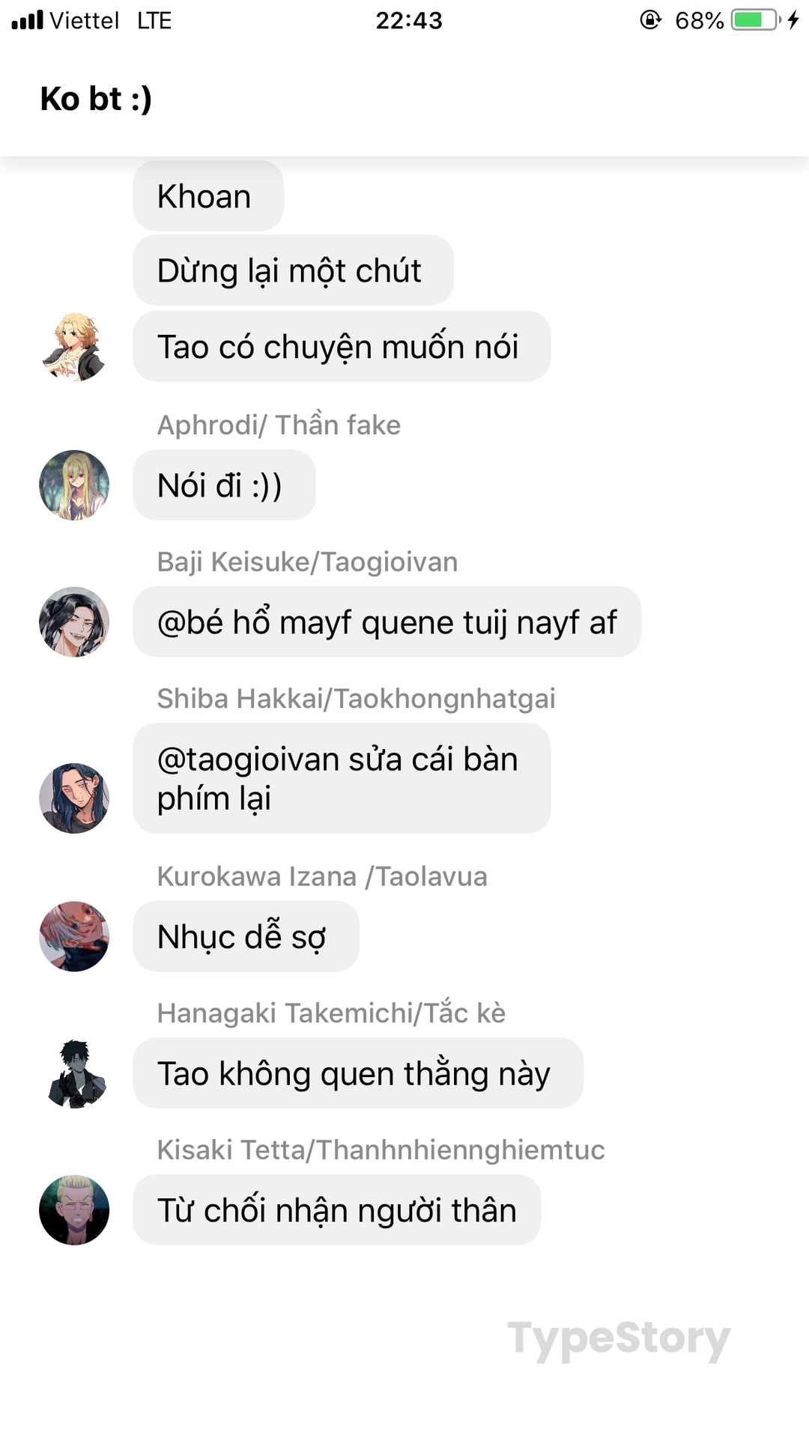Tap the sender name "Kisaki Tetta/Thanhnhiennghiemtuc"
Viewport: 809px width, 1438px height.
(381, 1150)
